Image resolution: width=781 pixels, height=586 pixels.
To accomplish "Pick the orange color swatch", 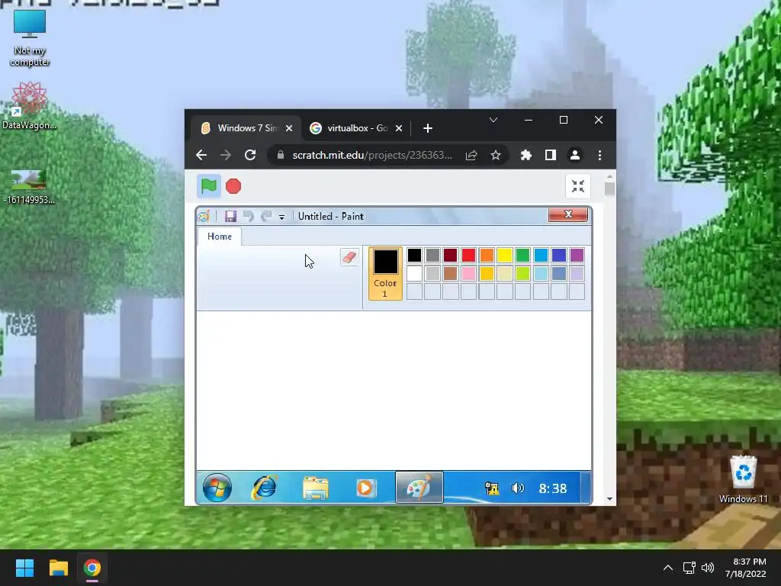I will (487, 255).
